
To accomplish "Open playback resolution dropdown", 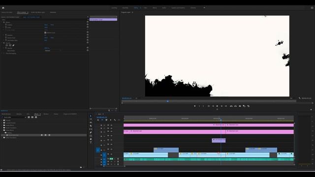I will (291, 98).
